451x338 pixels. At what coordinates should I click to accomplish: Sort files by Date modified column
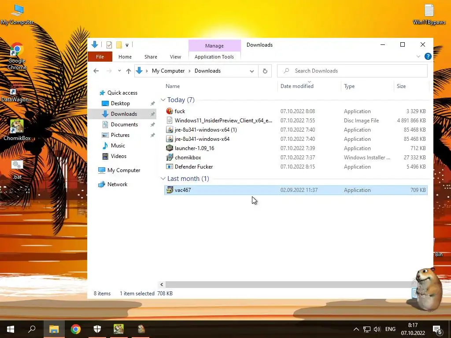pyautogui.click(x=297, y=86)
